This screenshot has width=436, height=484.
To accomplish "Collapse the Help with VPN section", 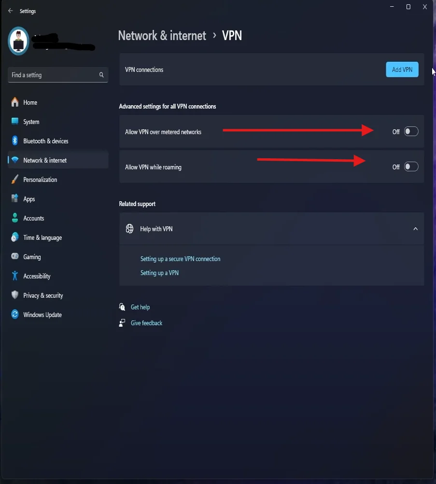I will pos(415,229).
